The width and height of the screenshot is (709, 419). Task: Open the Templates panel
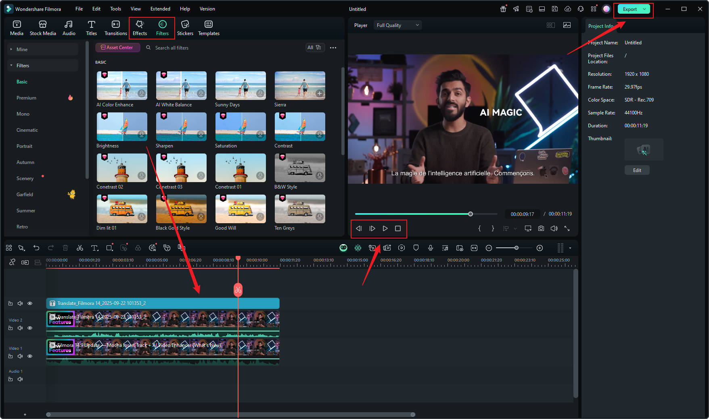point(209,28)
